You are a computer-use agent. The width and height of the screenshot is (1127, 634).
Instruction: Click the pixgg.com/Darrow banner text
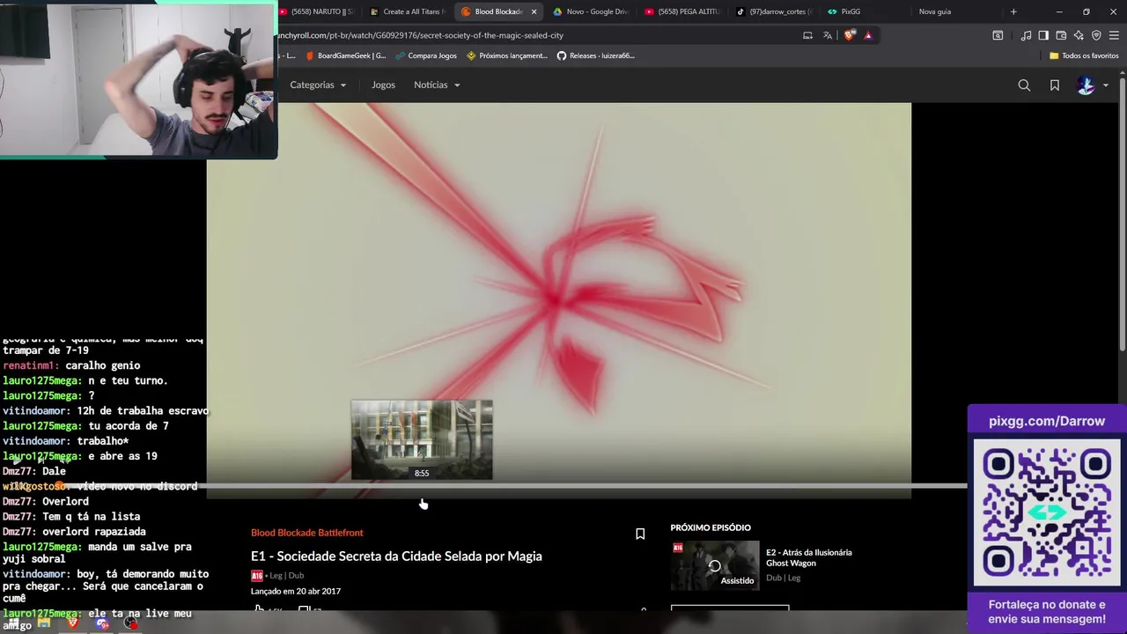click(x=1047, y=421)
